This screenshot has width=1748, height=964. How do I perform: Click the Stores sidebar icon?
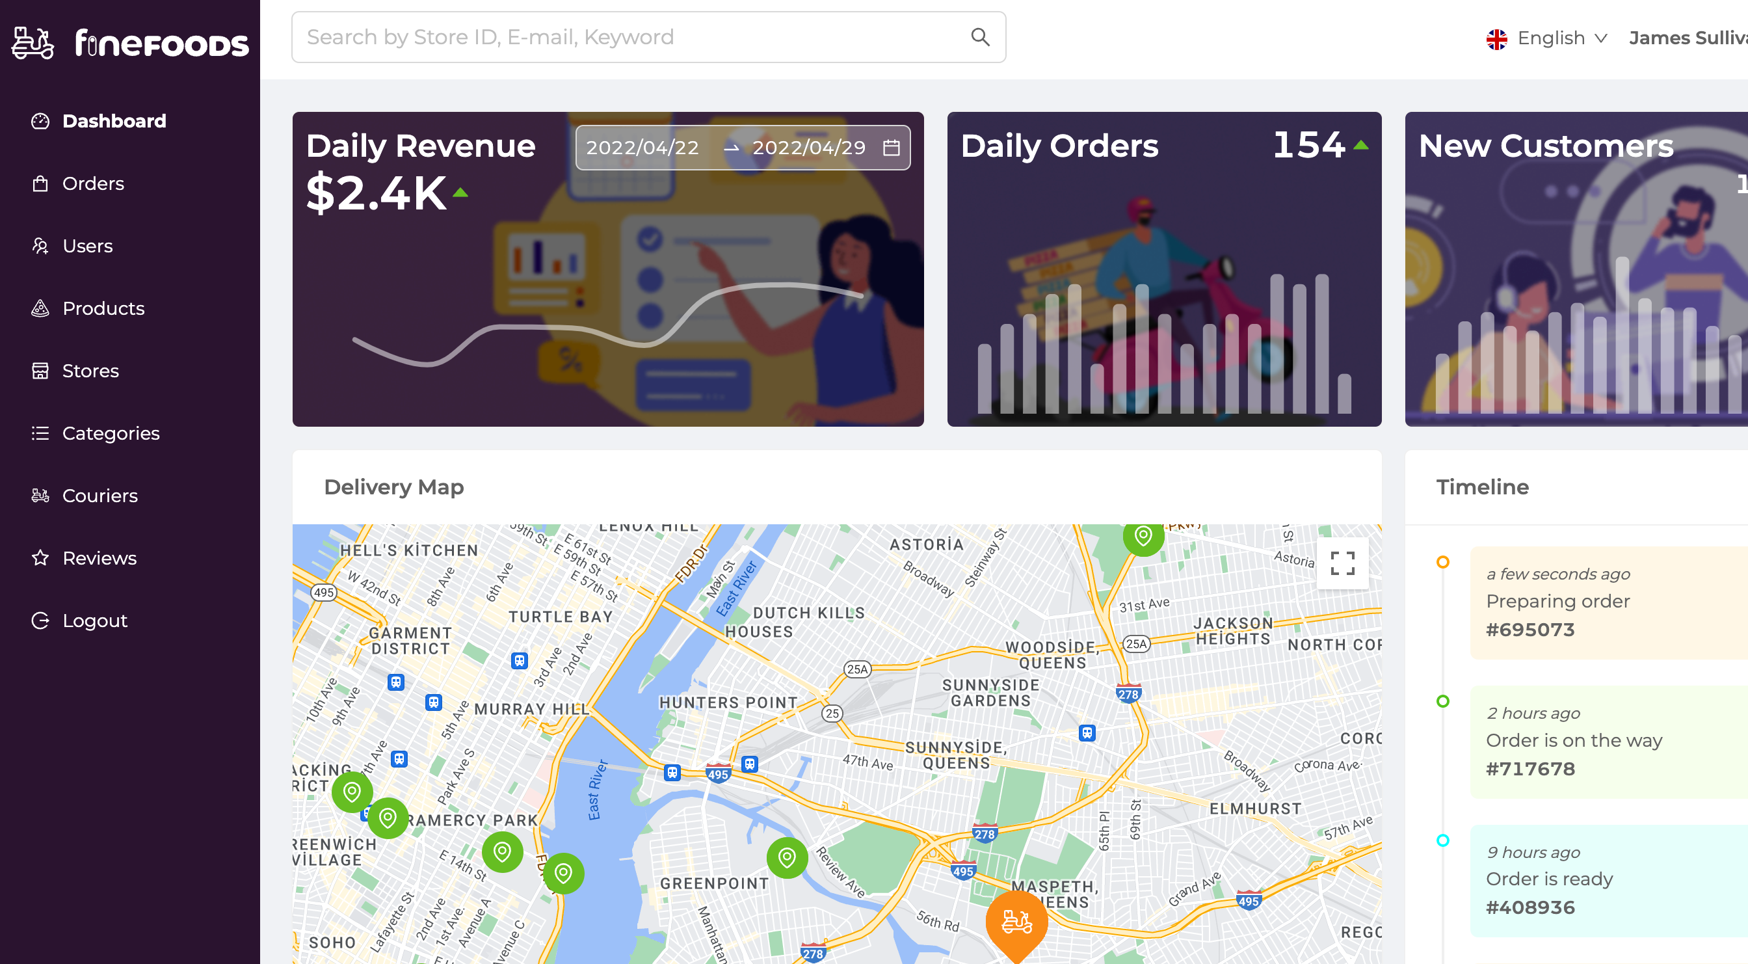(x=40, y=370)
